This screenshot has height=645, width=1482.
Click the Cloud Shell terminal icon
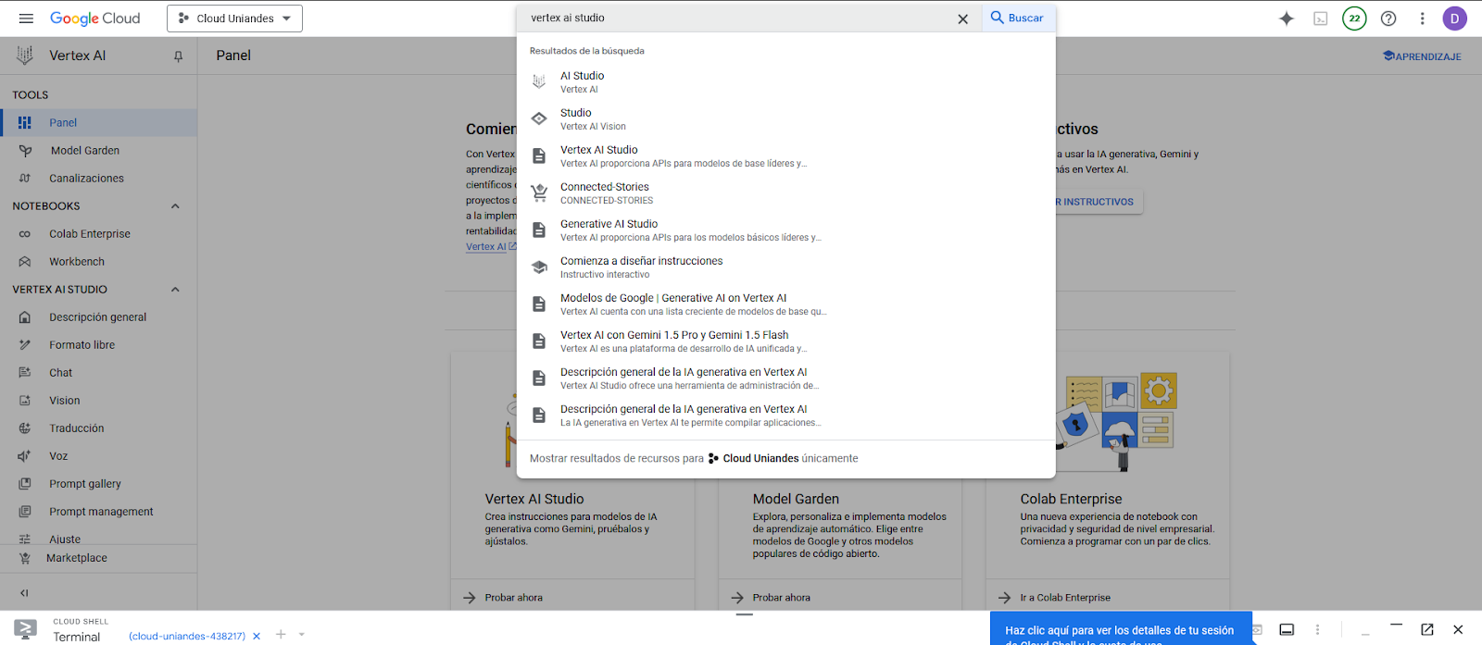pyautogui.click(x=26, y=629)
